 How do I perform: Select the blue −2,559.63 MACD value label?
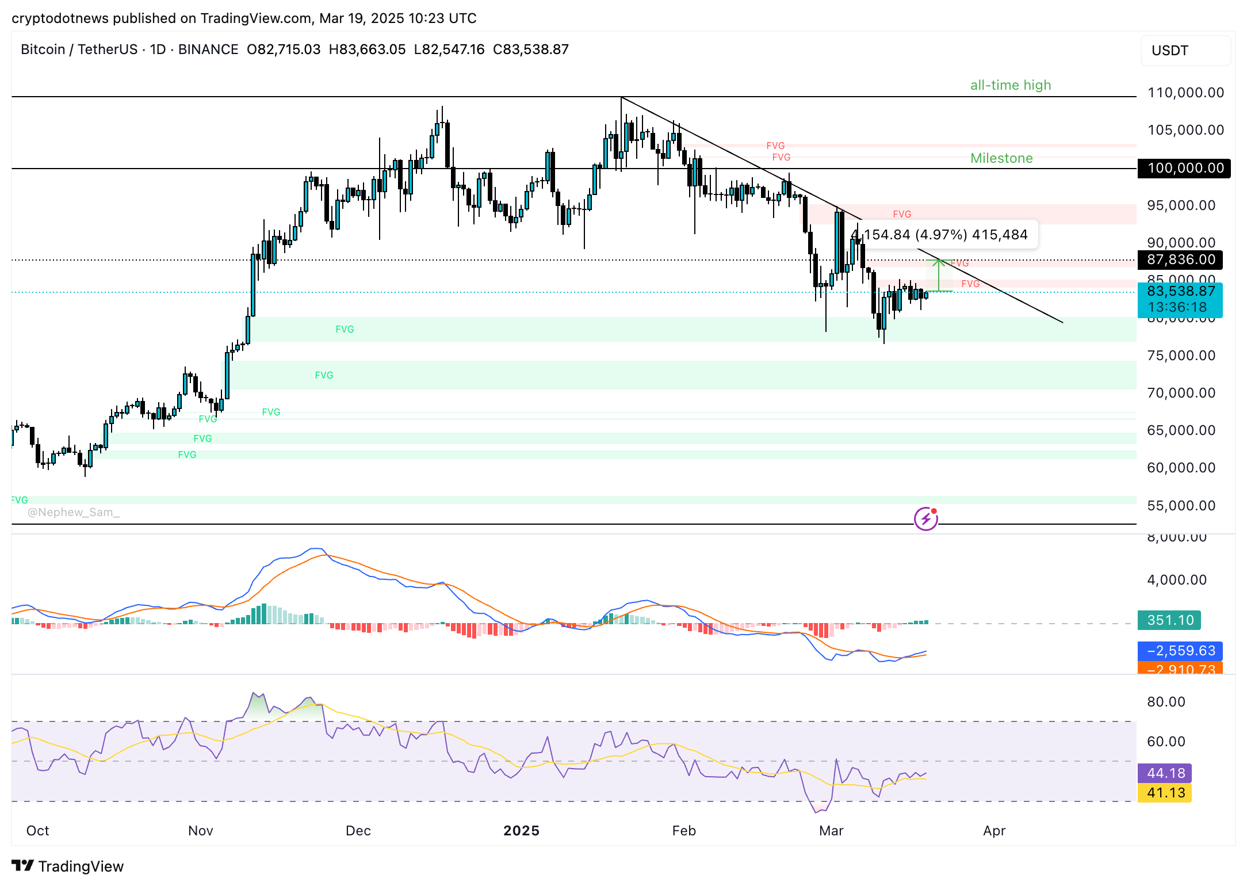point(1180,651)
